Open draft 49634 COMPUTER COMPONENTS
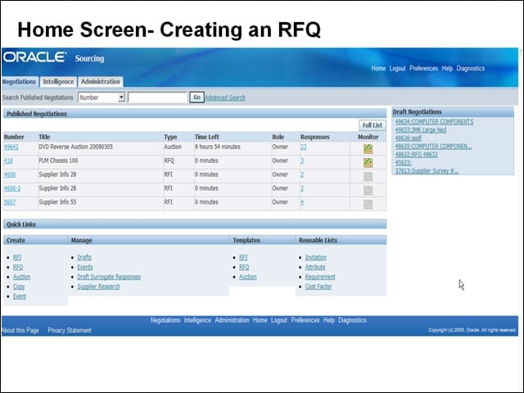The image size is (524, 393). pyautogui.click(x=434, y=122)
